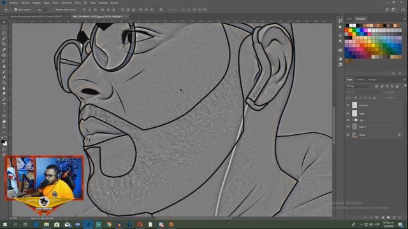
Task: Pick the white swatch in Swatches panel
Action: (x=351, y=25)
